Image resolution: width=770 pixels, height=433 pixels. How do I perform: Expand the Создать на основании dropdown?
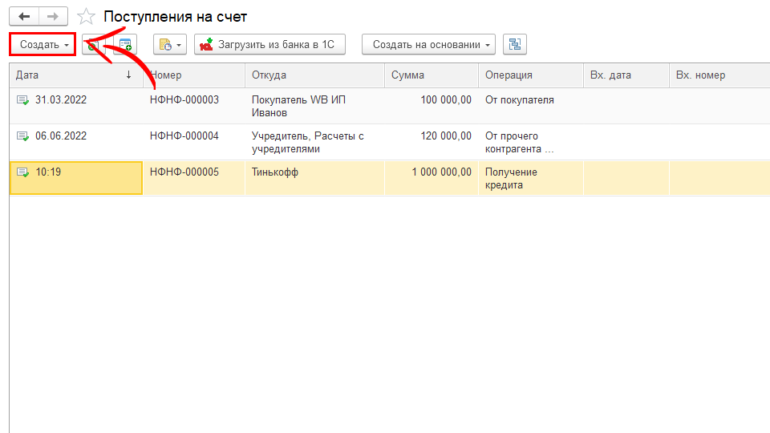428,45
